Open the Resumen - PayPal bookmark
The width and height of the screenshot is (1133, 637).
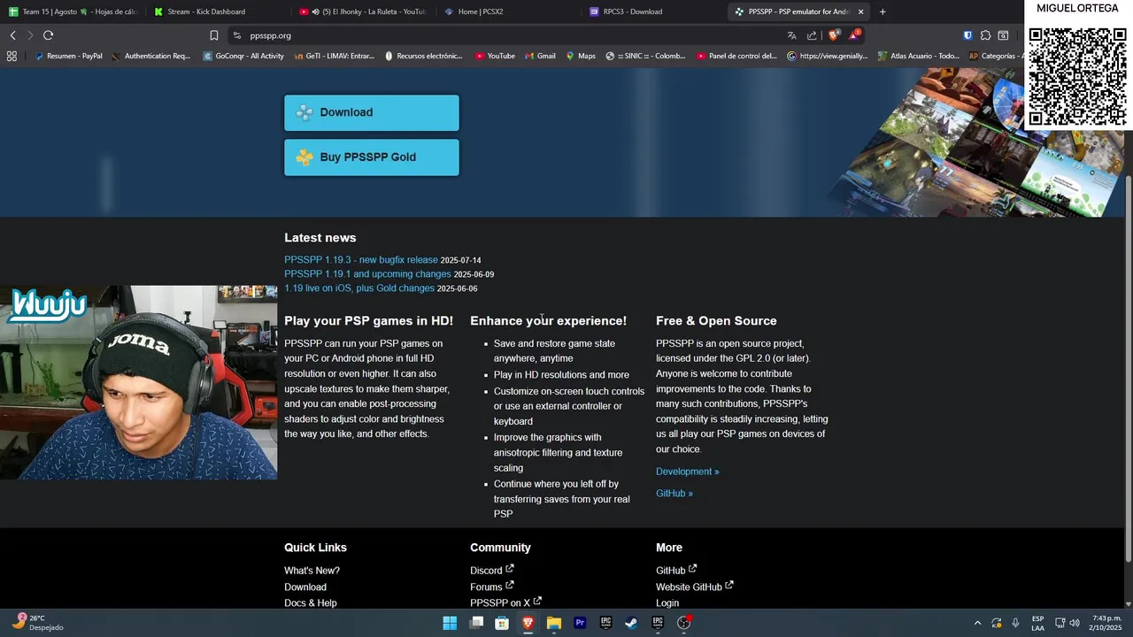pyautogui.click(x=68, y=56)
